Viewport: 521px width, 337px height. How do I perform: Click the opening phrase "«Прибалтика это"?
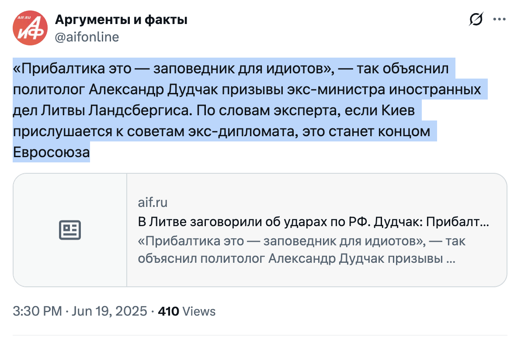[67, 69]
